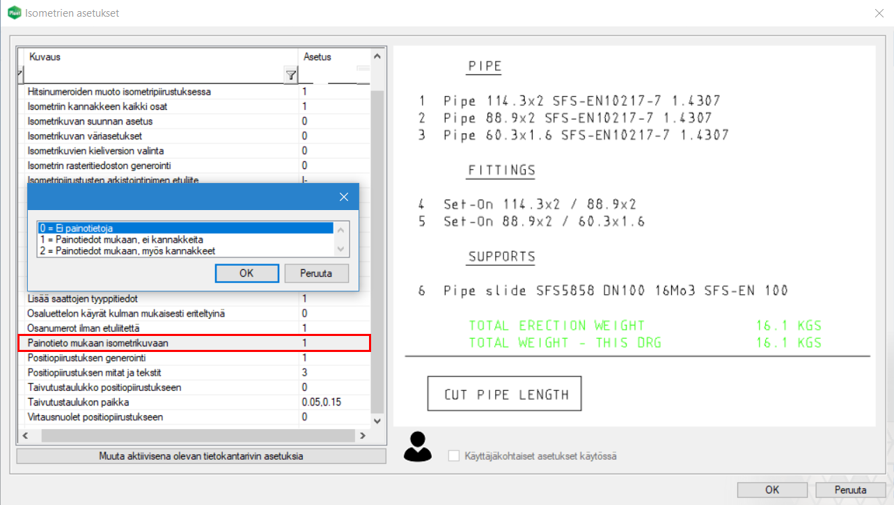Screen dimensions: 894x505
Task: Select option 0 = Ei painotietoja
Action: 185,227
